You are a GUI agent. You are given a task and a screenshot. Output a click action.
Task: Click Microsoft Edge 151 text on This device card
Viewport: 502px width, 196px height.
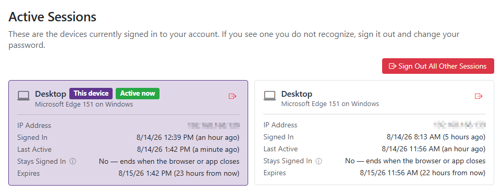point(84,104)
